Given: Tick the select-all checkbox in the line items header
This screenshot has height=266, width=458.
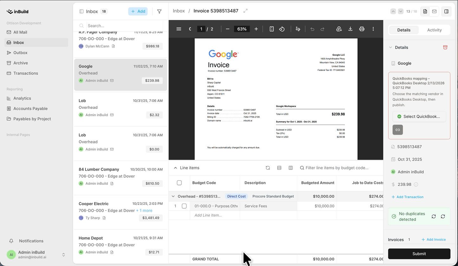Looking at the screenshot, I should (x=179, y=183).
